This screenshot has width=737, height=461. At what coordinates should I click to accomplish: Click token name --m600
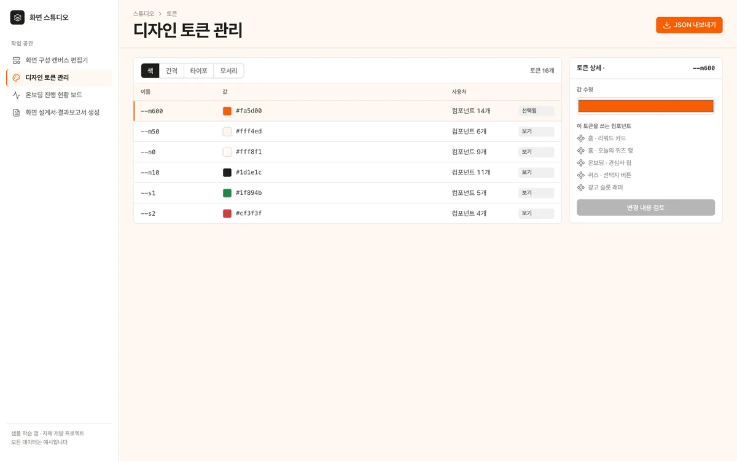(152, 111)
